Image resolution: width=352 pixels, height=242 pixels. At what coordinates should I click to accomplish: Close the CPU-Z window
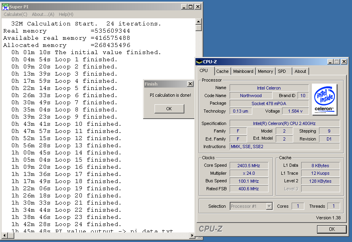click(x=344, y=62)
